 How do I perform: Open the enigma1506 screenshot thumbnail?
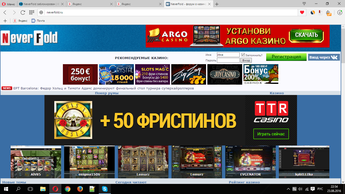(x=89, y=162)
